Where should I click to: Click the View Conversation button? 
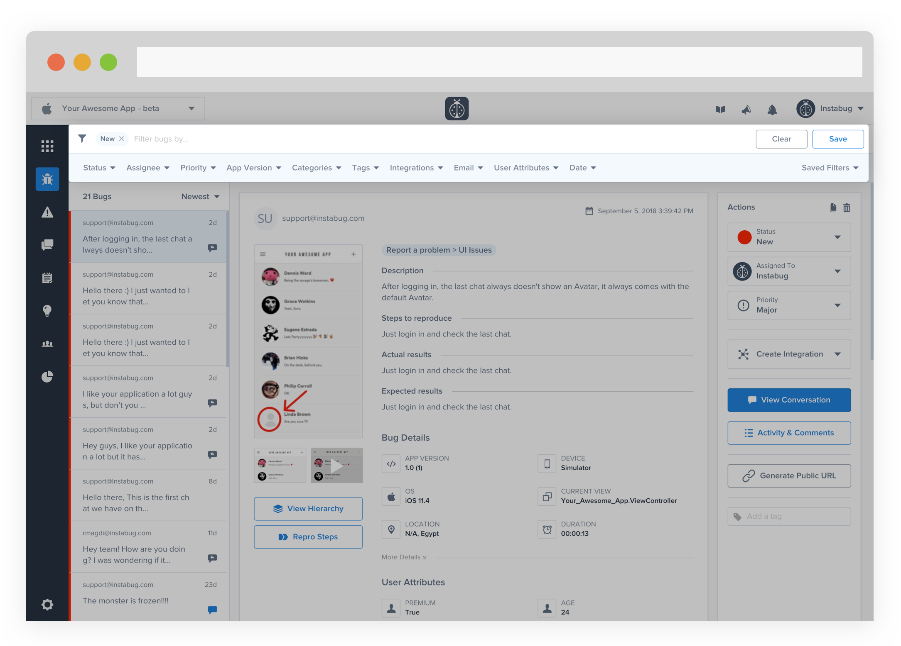click(789, 400)
